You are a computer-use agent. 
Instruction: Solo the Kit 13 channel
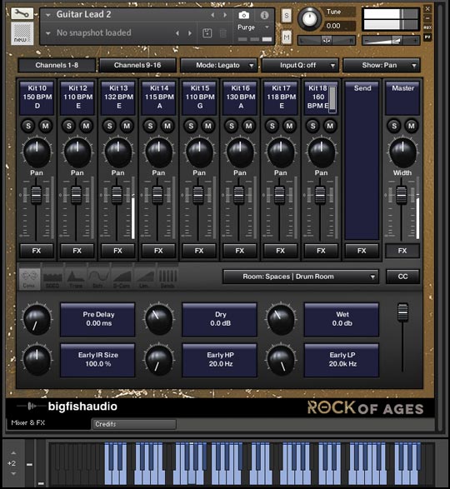click(109, 126)
